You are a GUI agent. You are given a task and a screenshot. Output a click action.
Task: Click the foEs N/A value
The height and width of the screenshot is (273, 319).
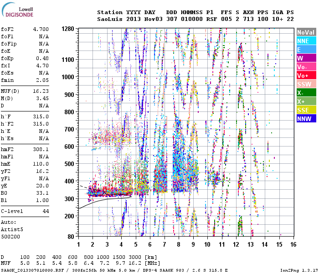tap(44, 73)
